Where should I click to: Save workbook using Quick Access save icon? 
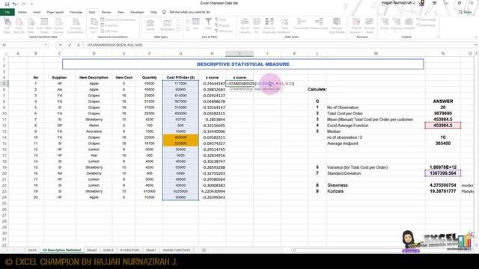click(x=7, y=4)
